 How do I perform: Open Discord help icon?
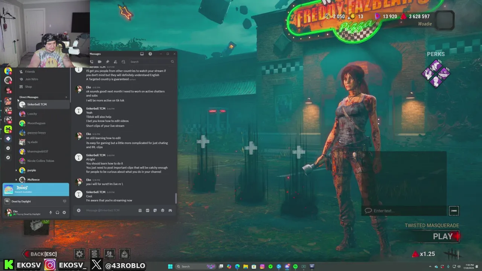150,54
